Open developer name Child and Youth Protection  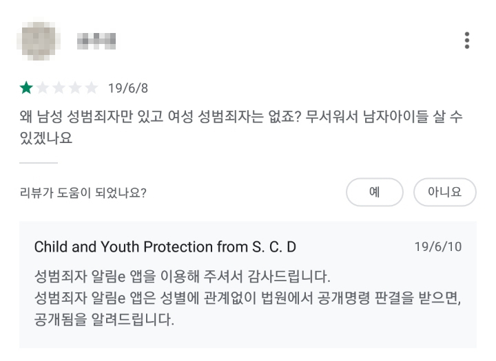165,247
